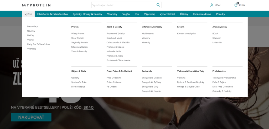Open Rady Pre Začiatočníkov link
269x129 pixels.
38,44
